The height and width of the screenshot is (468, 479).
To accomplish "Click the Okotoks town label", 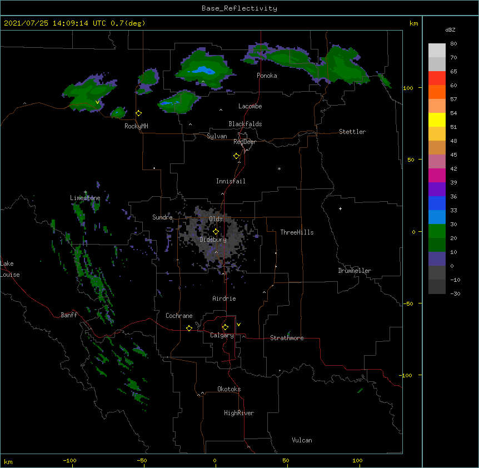I will tap(229, 389).
